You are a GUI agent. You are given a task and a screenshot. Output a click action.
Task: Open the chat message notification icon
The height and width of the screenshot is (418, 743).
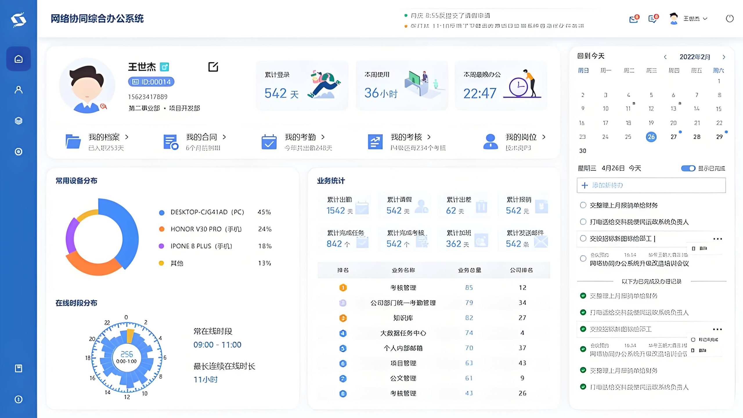pos(653,19)
